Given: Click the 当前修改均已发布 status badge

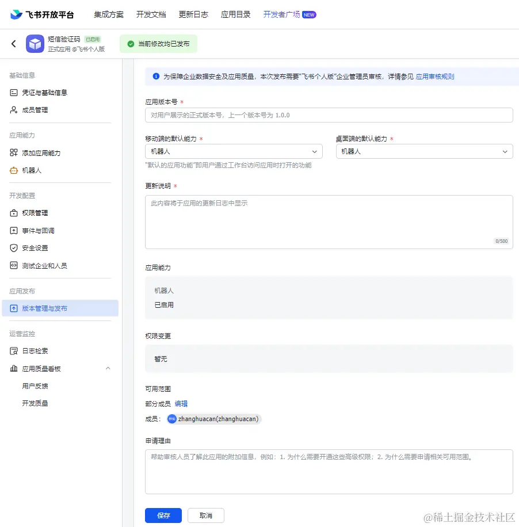Looking at the screenshot, I should [x=158, y=44].
